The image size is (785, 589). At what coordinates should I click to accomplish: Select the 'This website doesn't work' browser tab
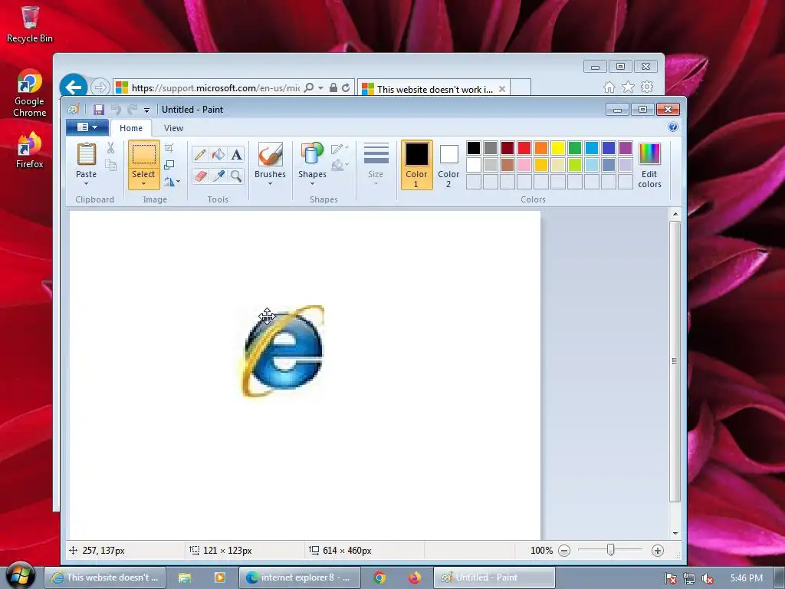tap(434, 89)
